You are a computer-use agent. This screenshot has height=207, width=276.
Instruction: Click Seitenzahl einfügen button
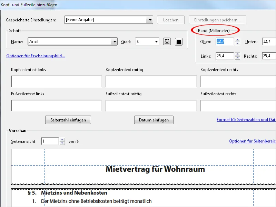pyautogui.click(x=68, y=120)
